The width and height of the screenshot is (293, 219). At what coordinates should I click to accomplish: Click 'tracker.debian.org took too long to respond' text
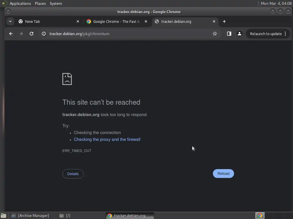click(105, 115)
